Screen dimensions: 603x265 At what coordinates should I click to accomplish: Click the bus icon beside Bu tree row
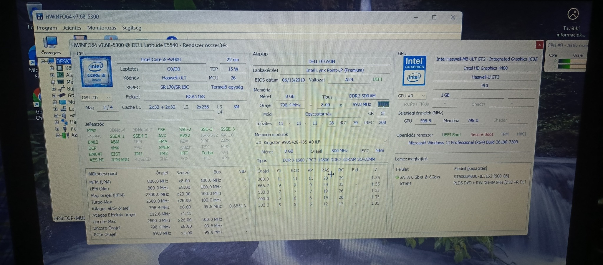click(x=62, y=88)
